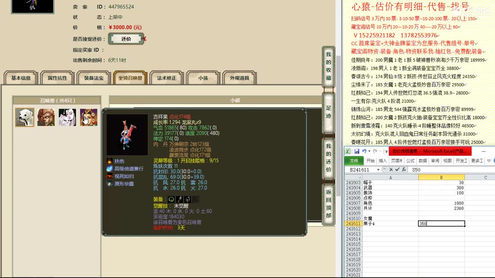The height and width of the screenshot is (278, 495).
Task: Select the golden-crowned summon portrait
Action: [89, 117]
